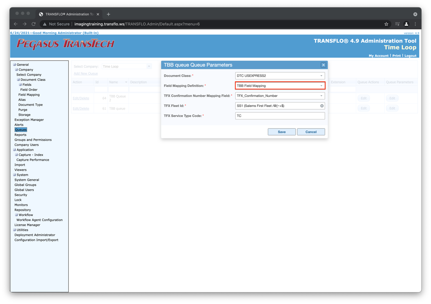The width and height of the screenshot is (431, 304).
Task: Click Edit/Delete for TBB Queue 2
Action: click(81, 98)
